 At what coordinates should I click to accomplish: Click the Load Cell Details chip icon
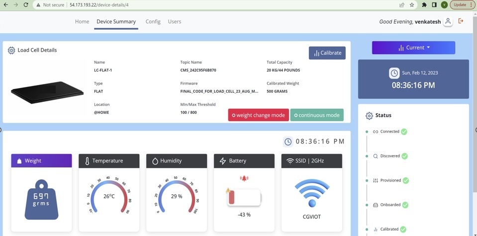point(11,50)
